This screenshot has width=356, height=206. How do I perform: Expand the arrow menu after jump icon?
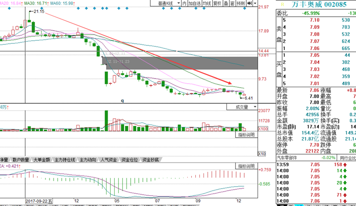coord(255,3)
